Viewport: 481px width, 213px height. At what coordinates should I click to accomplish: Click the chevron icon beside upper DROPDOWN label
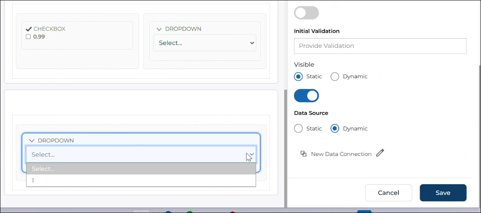(x=159, y=29)
